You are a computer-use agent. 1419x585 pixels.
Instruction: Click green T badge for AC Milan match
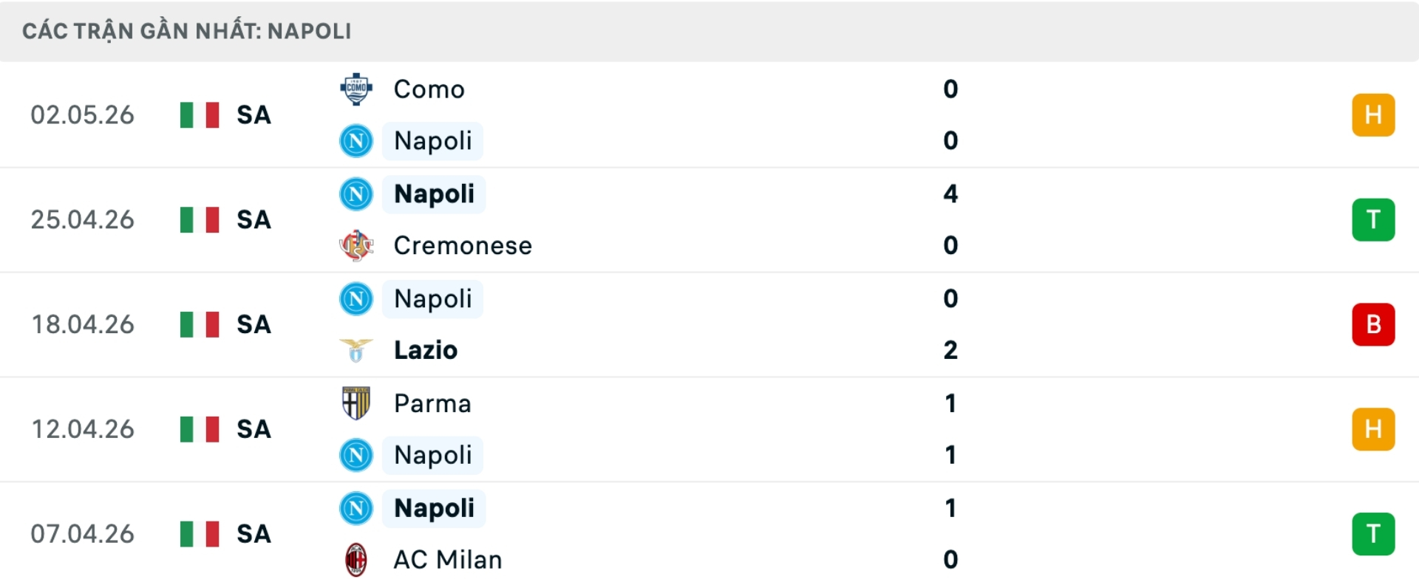coord(1373,534)
